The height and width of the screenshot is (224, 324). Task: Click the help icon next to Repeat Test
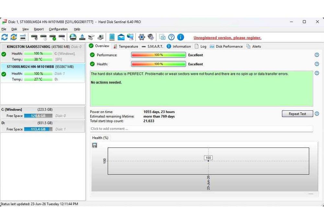tap(317, 114)
